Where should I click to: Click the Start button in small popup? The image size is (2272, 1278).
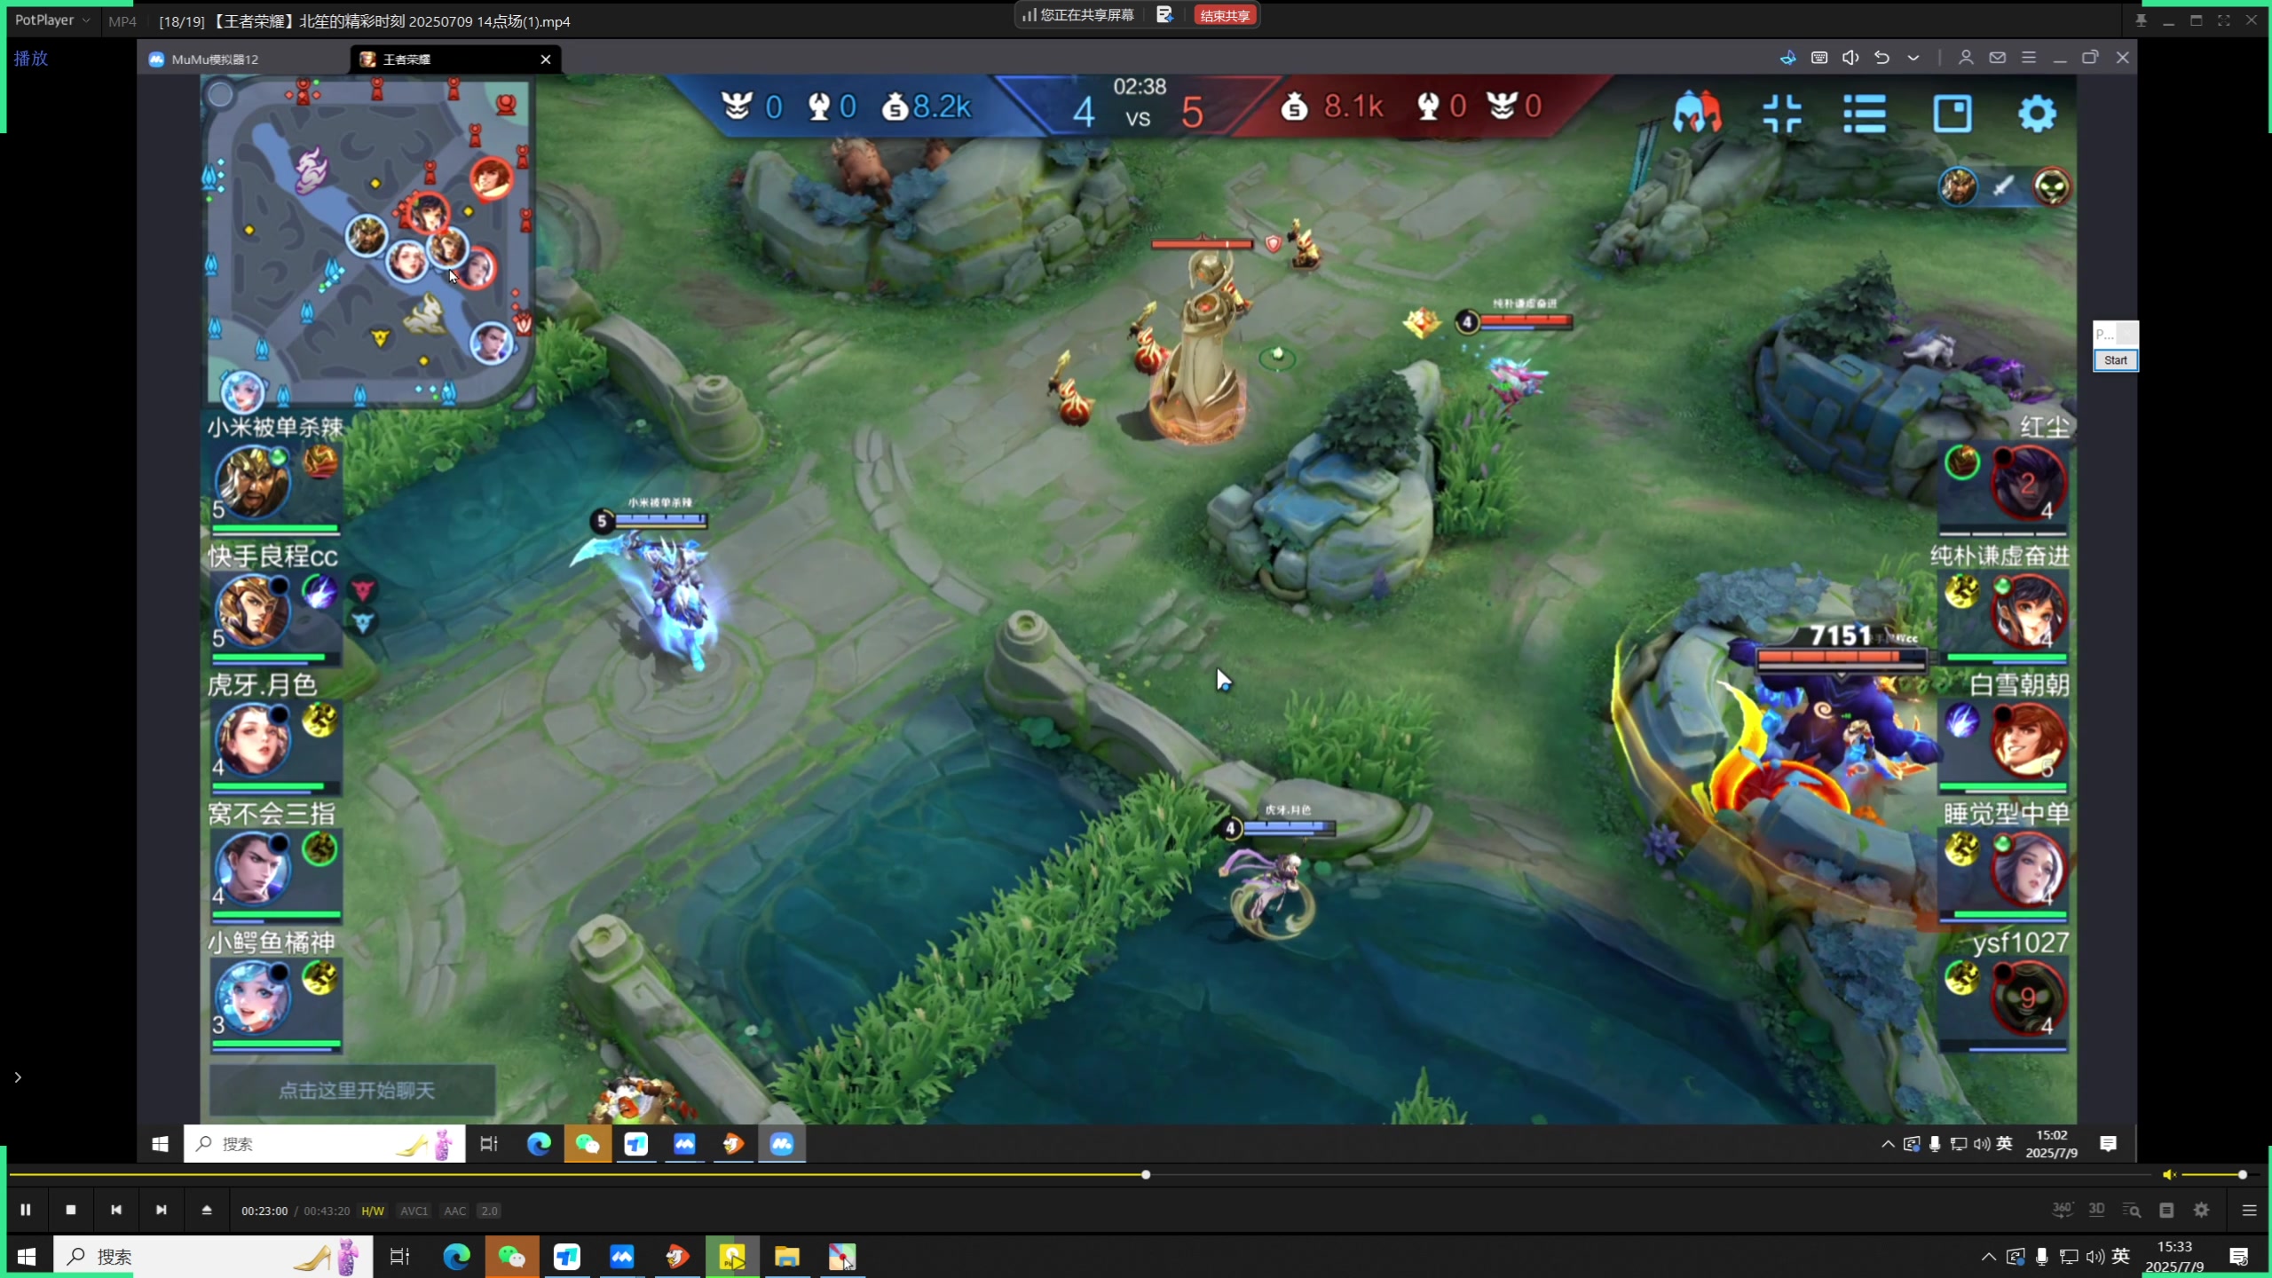tap(2115, 360)
